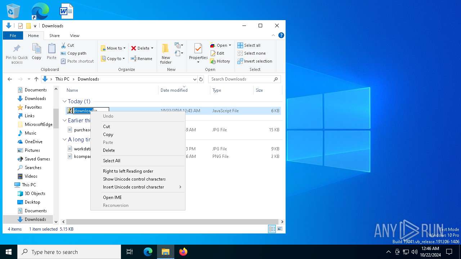This screenshot has width=461, height=259.
Task: Click the Cut scissors command
Action: (67, 45)
